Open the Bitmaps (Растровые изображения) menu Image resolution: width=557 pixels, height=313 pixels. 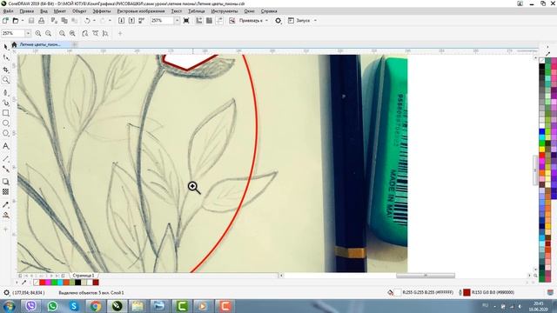141,11
